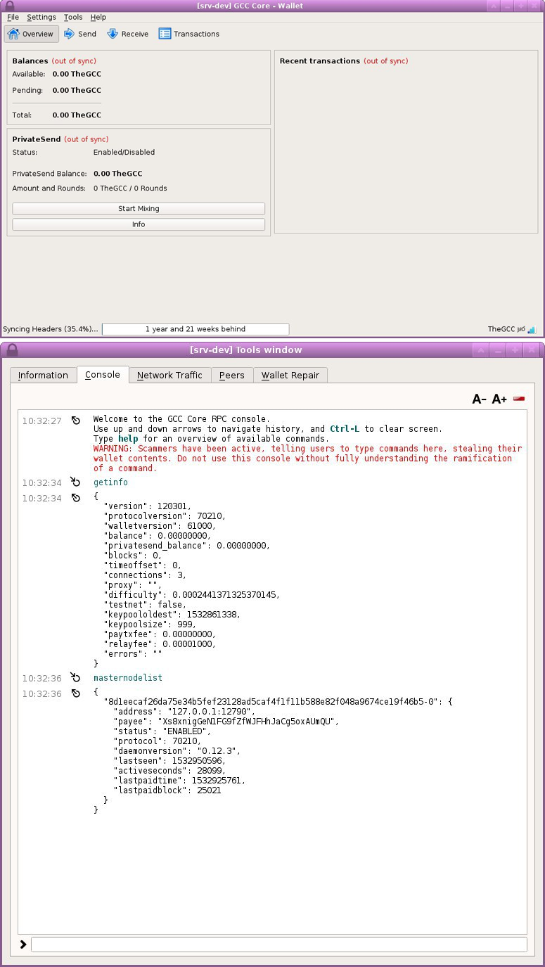Open the Overview page in toolbar
The height and width of the screenshot is (967, 545).
pos(31,34)
